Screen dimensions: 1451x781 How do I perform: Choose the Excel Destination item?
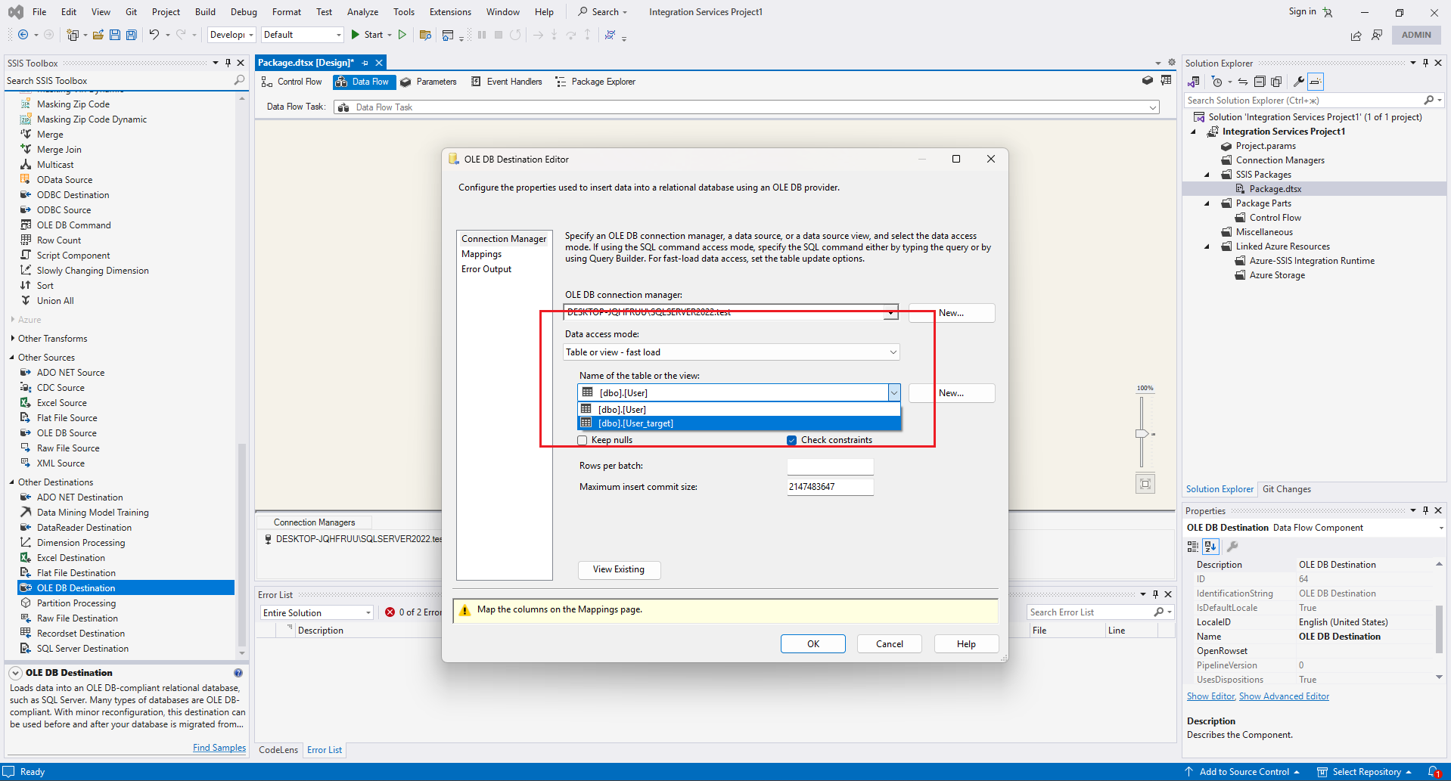[x=71, y=558]
